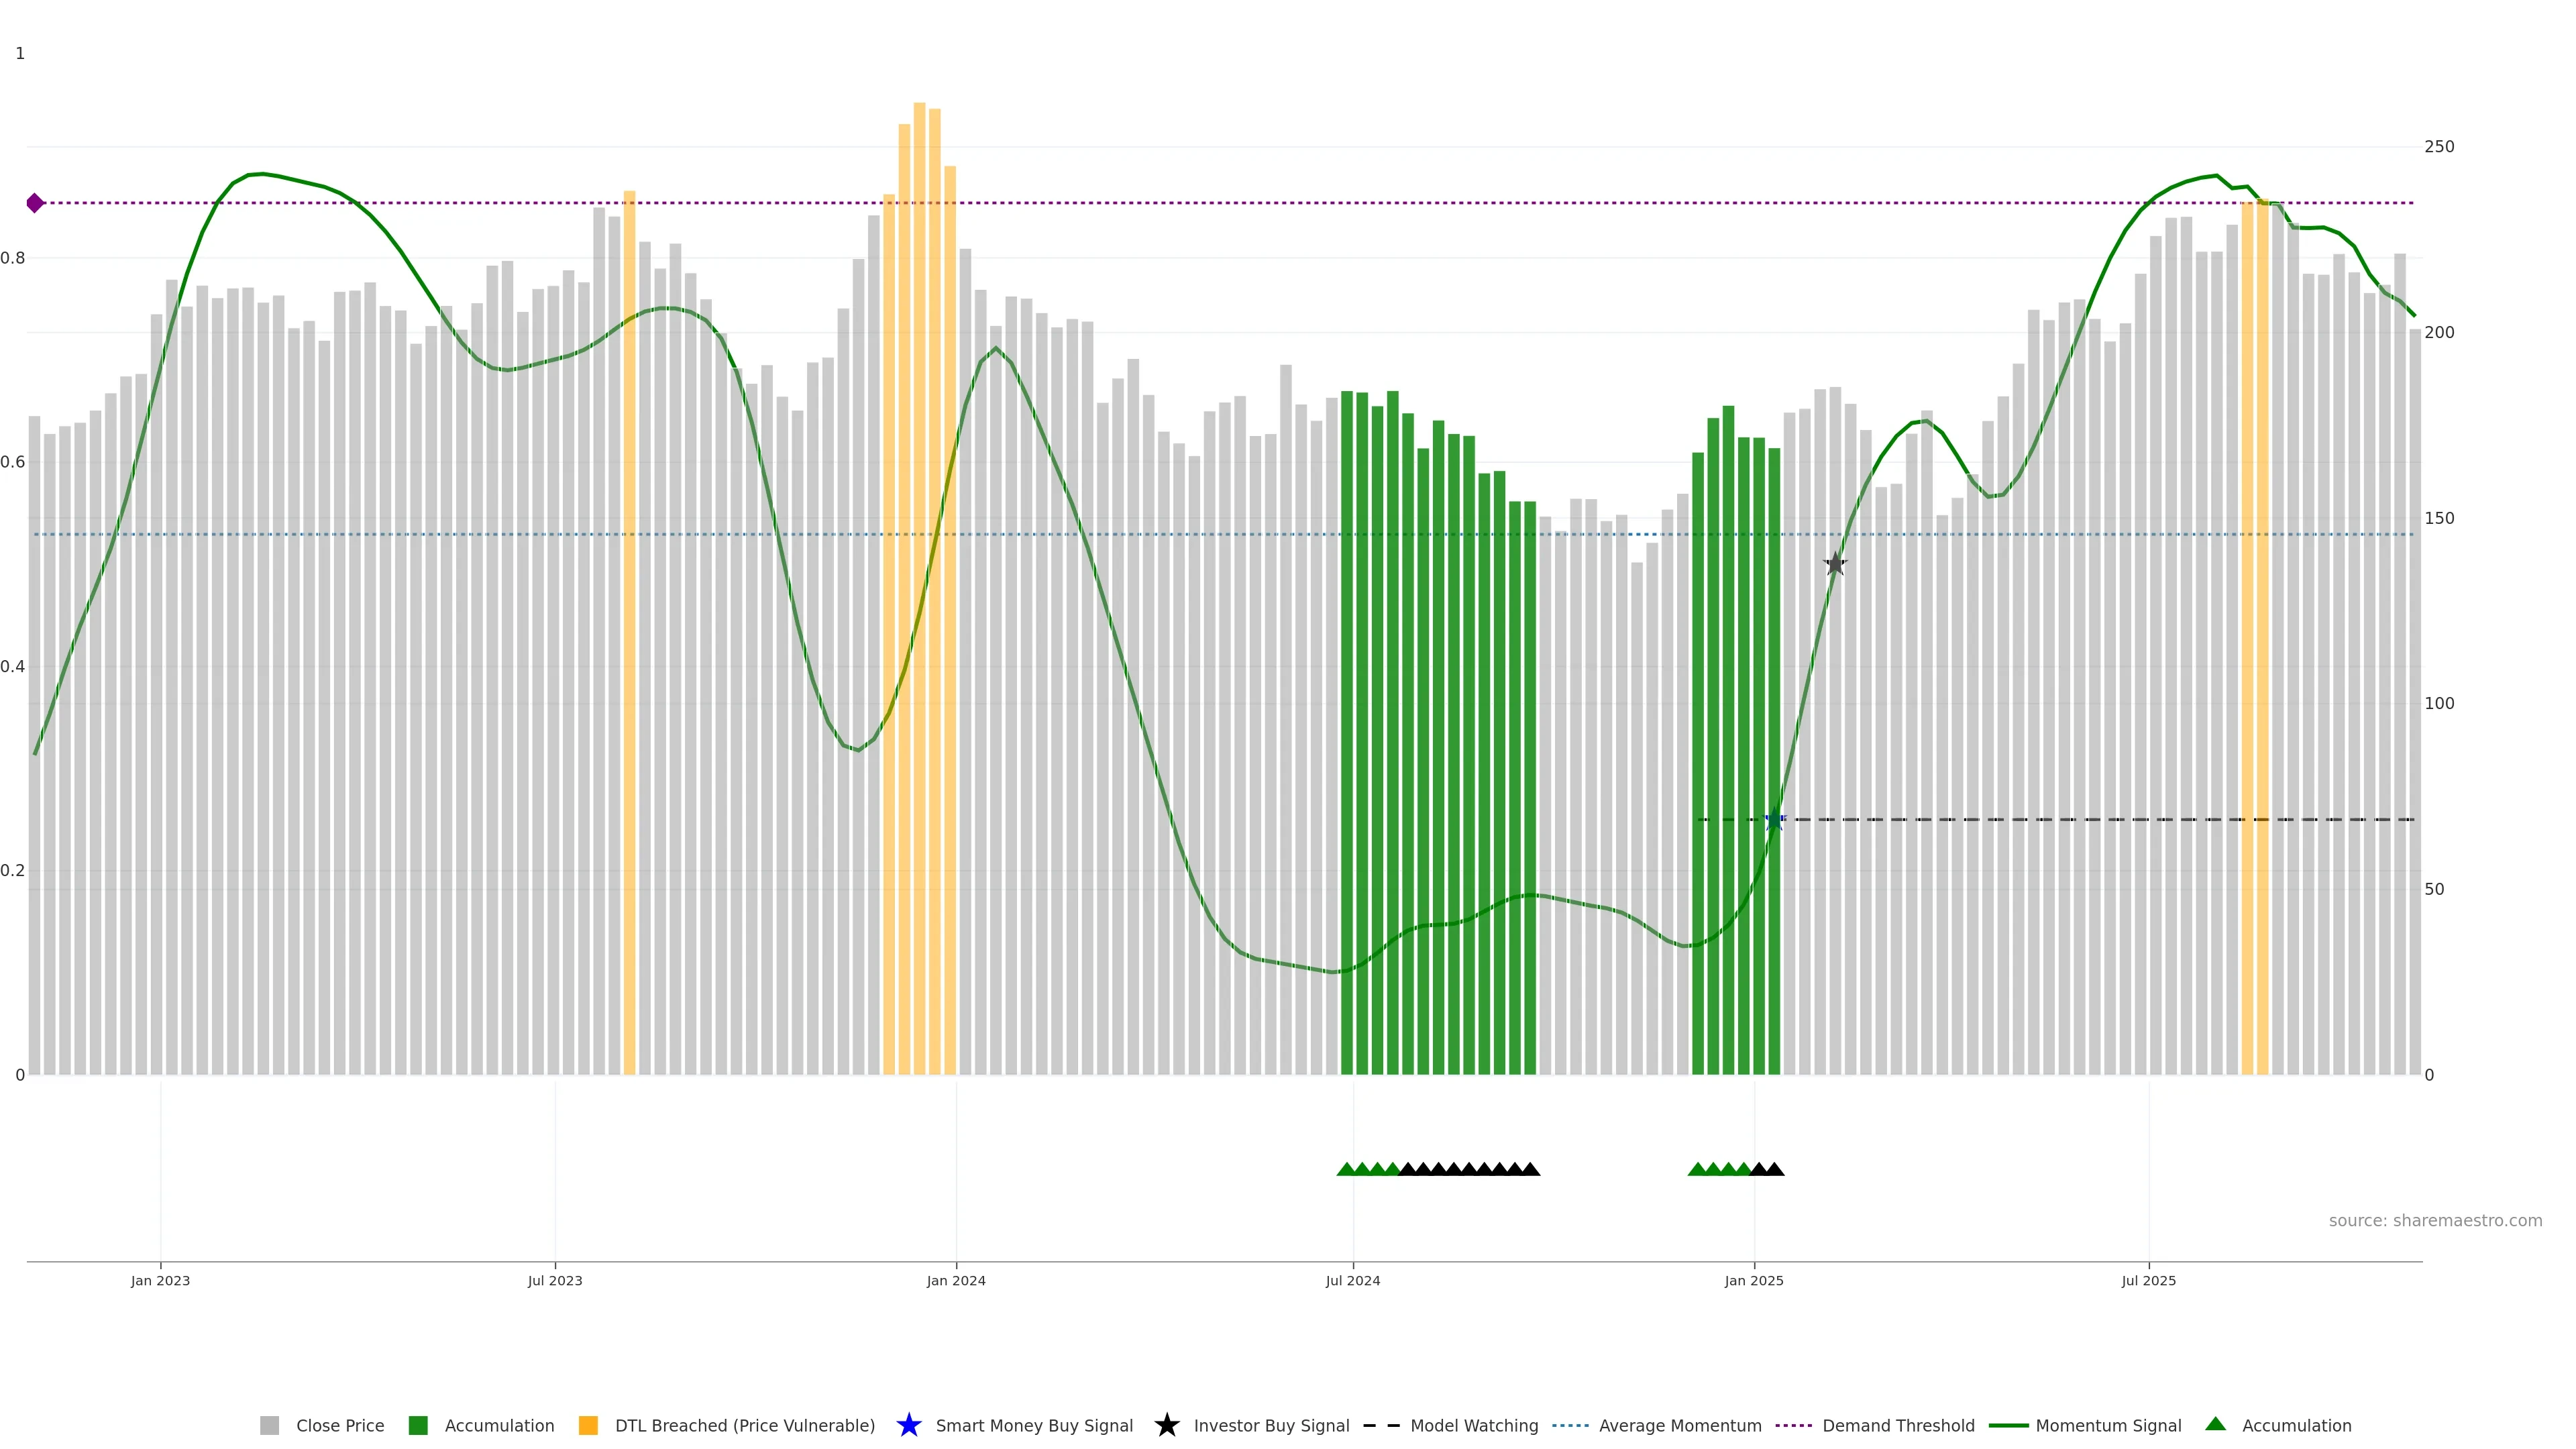The image size is (2576, 1449).
Task: Click the green Accumulation legend square
Action: pyautogui.click(x=418, y=1425)
